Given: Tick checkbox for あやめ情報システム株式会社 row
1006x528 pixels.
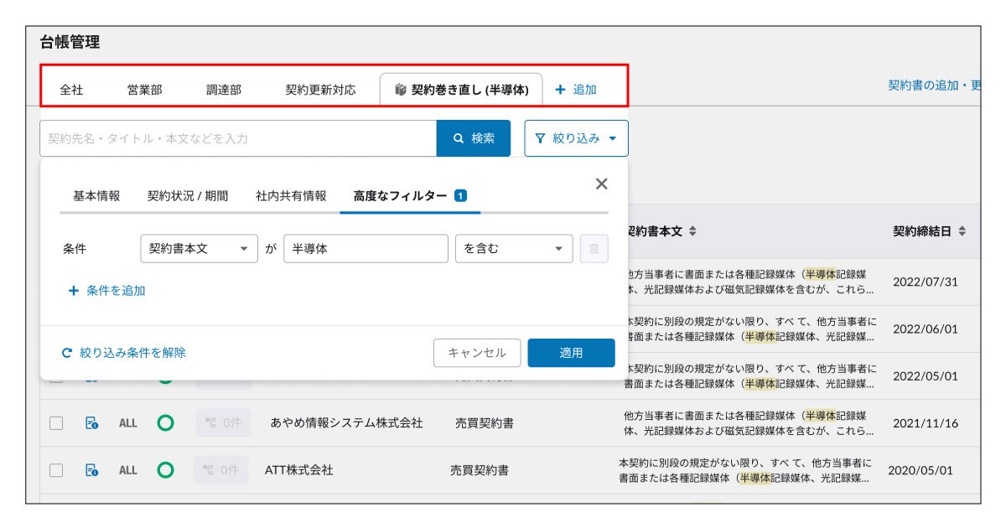Looking at the screenshot, I should 56,423.
